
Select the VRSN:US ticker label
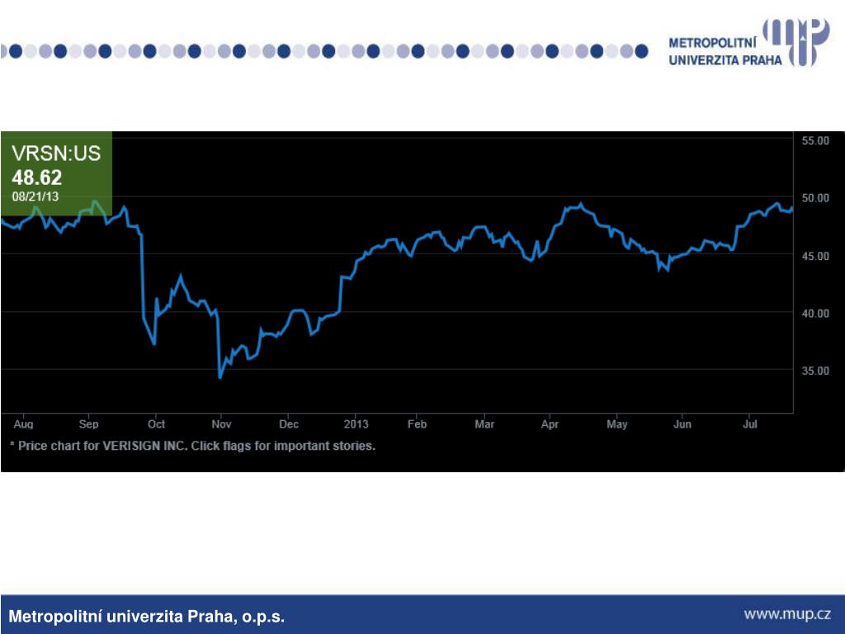tap(56, 154)
